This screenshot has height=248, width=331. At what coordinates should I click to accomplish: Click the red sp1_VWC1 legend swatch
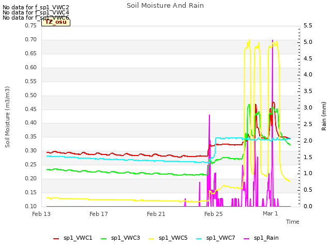[x=56, y=239]
